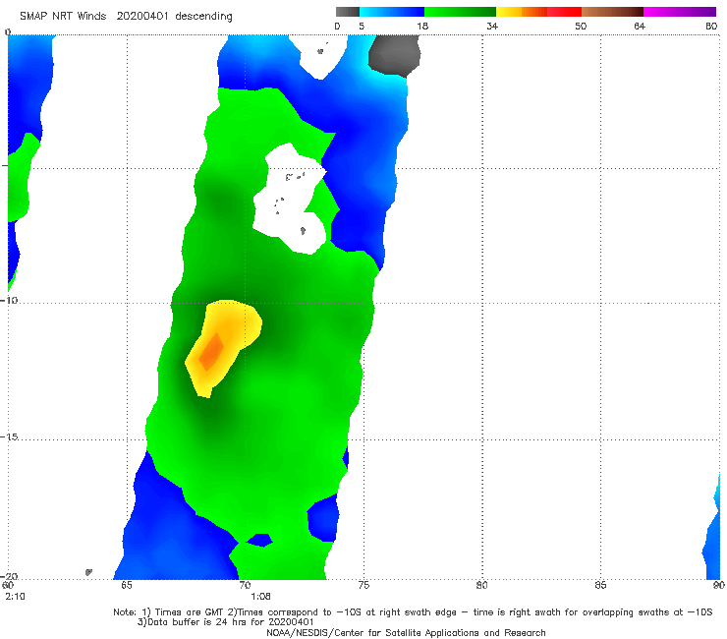This screenshot has width=727, height=639.
Task: Click the gray segment of the color bar
Action: tap(348, 12)
